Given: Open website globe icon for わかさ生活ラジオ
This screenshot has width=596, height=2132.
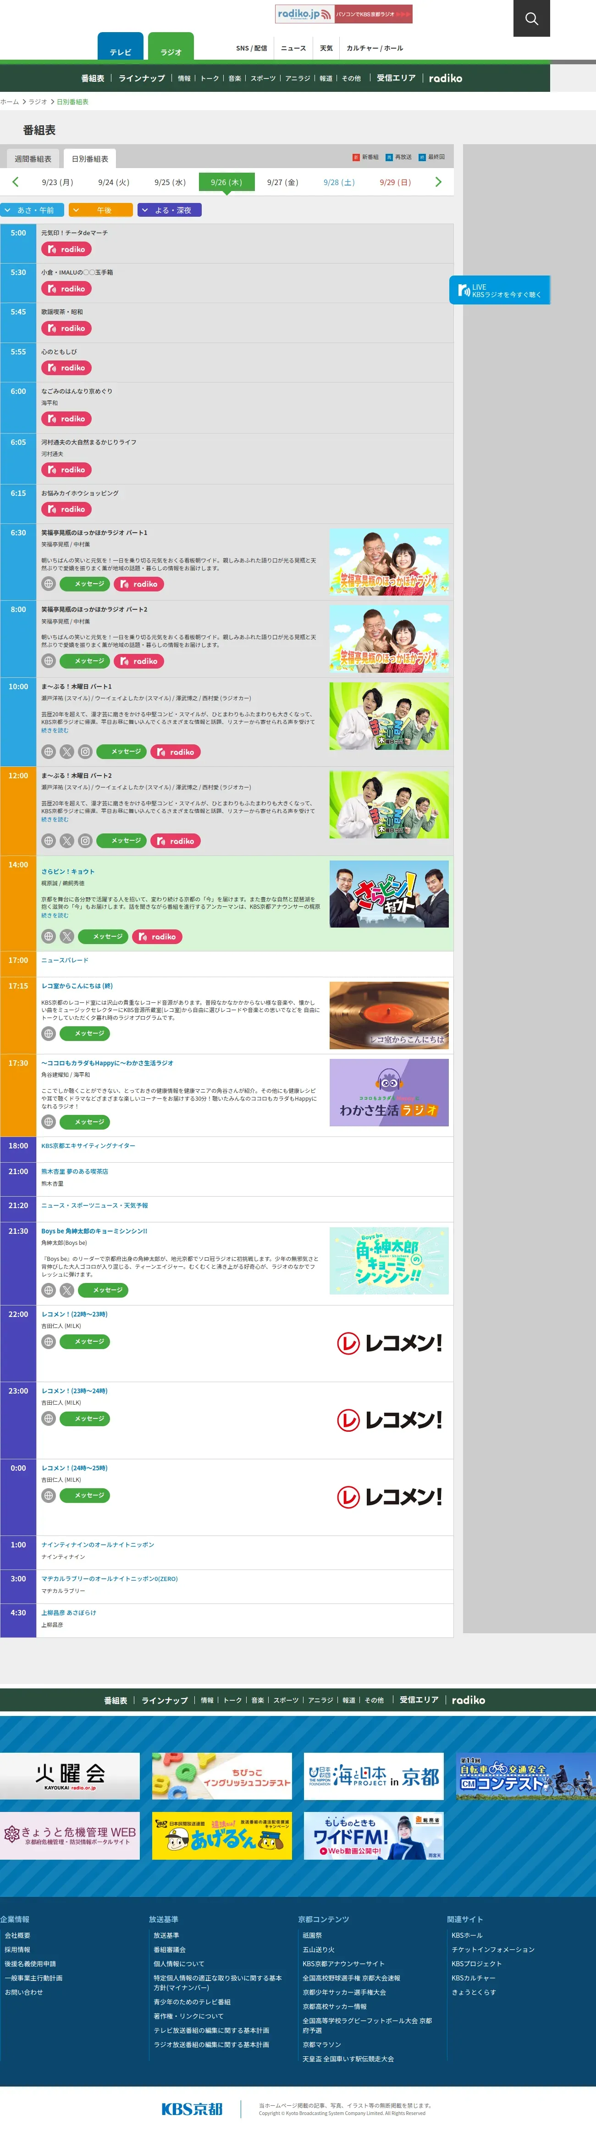Looking at the screenshot, I should (49, 1122).
